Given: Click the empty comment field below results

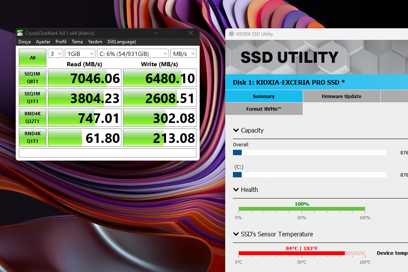Looking at the screenshot, I should pyautogui.click(x=108, y=153).
